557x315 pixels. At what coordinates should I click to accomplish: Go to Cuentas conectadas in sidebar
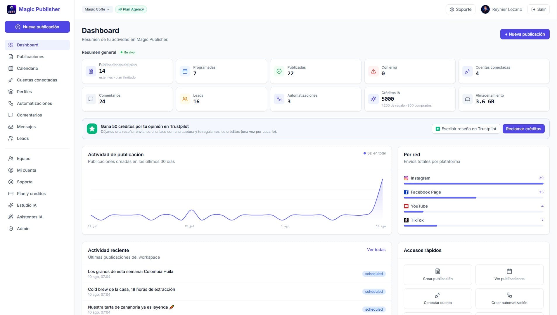(37, 80)
